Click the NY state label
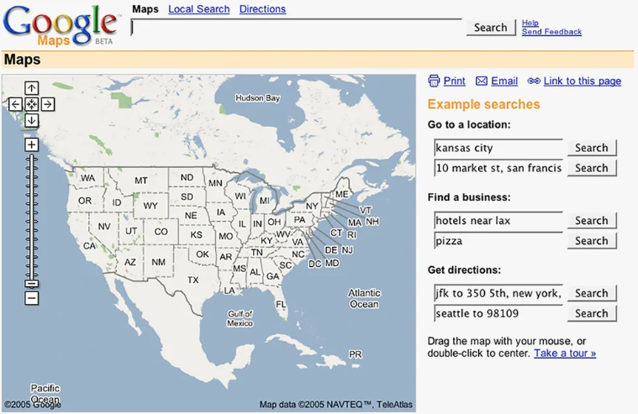 (312, 206)
